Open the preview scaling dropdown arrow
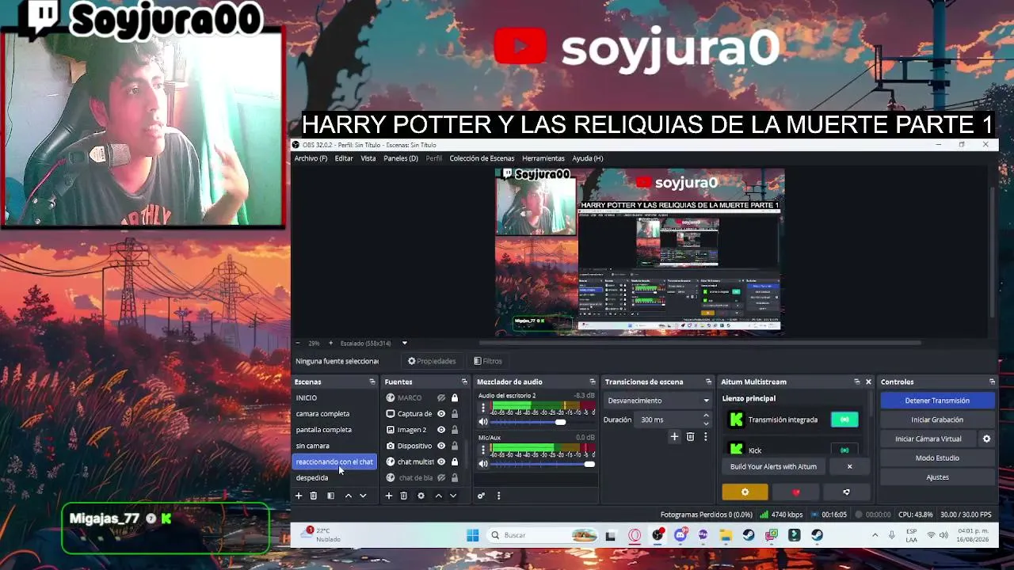The width and height of the screenshot is (1014, 570). [404, 344]
